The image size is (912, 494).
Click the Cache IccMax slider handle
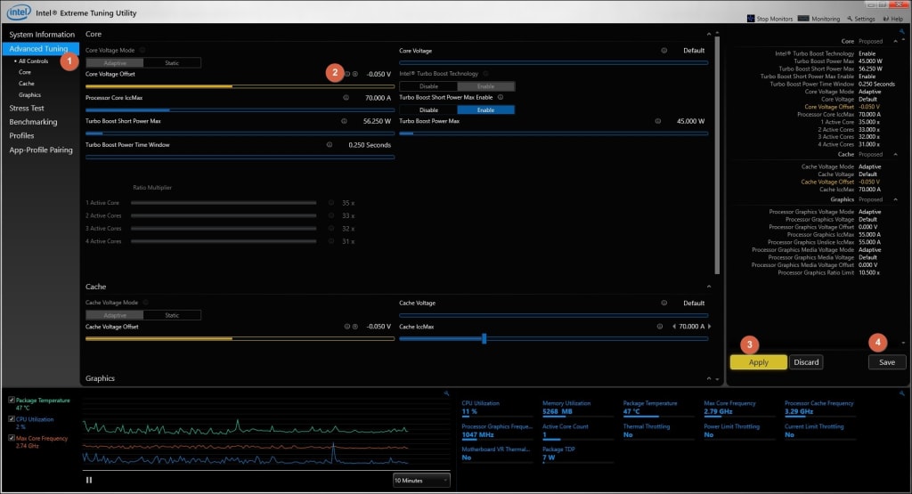pos(484,338)
